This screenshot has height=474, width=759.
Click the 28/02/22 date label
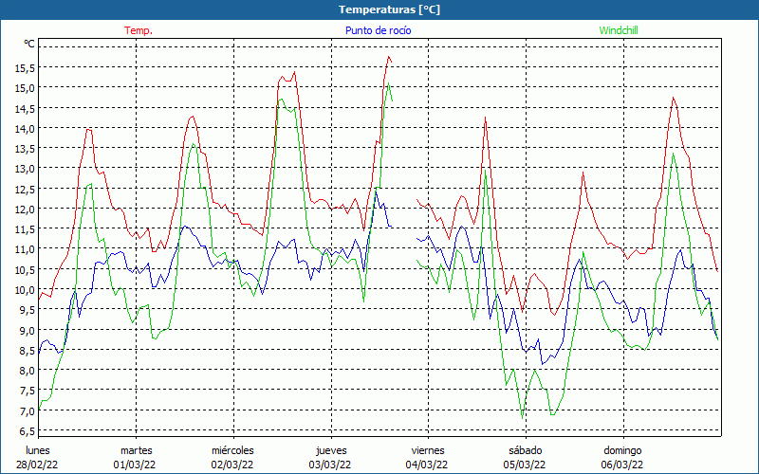[37, 465]
